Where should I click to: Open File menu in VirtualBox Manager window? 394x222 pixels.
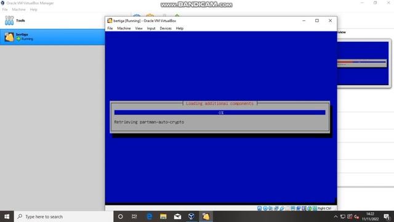click(x=5, y=10)
